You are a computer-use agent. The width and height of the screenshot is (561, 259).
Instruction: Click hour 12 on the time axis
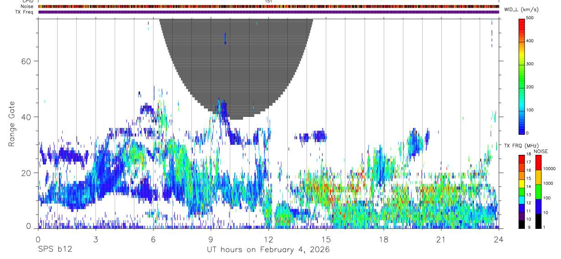pyautogui.click(x=269, y=239)
